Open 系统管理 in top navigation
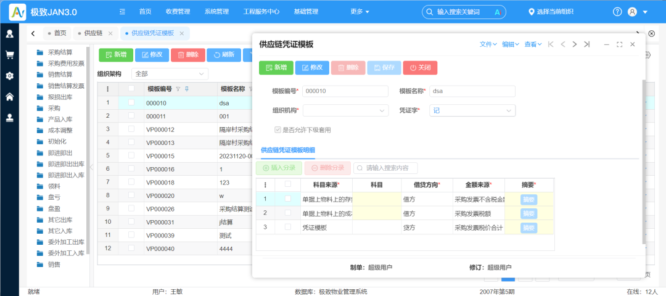Screen dimensions: 666x296 (216, 12)
